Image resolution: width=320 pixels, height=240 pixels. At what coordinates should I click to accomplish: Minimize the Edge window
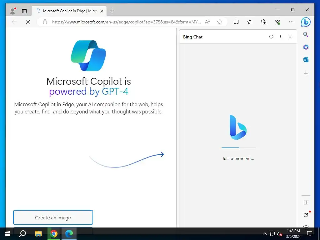tap(278, 10)
